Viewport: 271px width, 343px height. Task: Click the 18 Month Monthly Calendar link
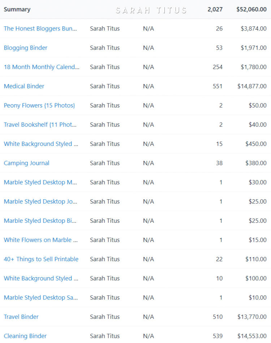[x=42, y=67]
